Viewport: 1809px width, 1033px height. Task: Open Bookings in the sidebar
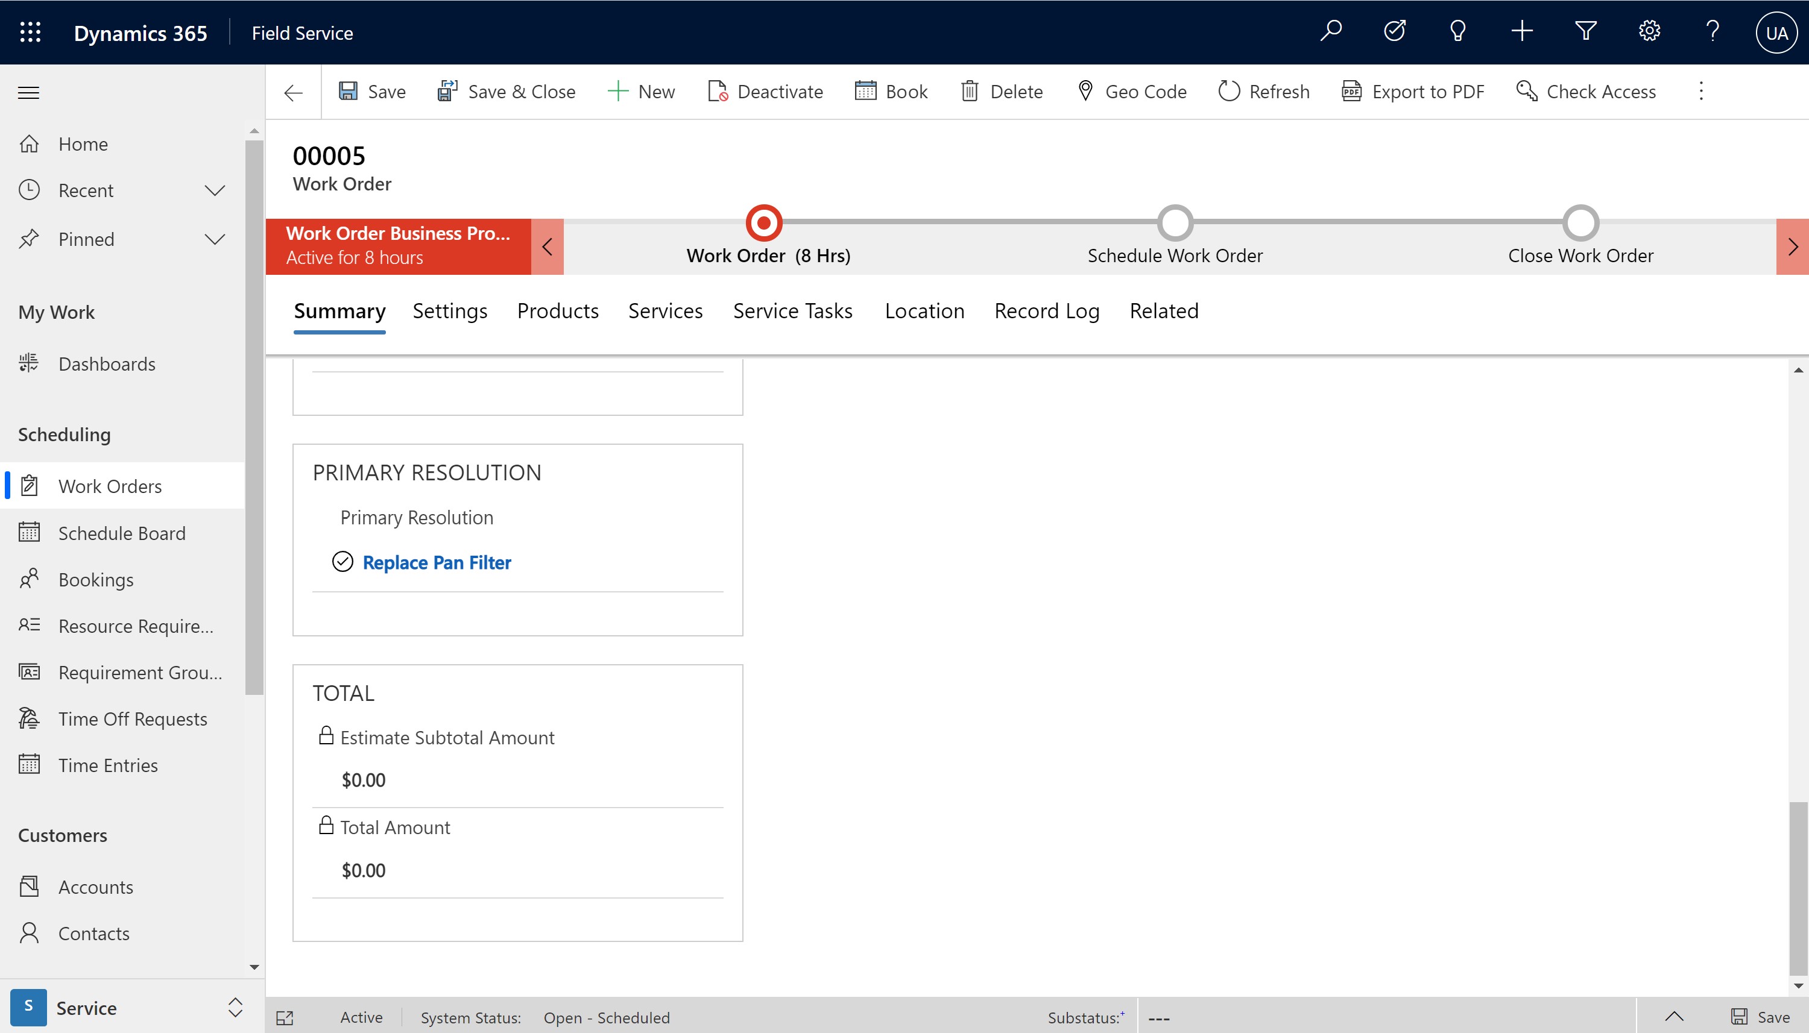pos(122,580)
